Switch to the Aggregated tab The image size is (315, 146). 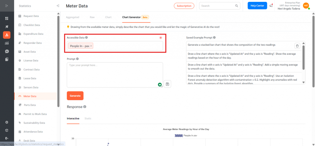click(73, 17)
